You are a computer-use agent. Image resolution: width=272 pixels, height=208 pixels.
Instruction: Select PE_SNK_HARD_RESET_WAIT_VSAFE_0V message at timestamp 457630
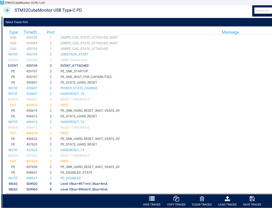tap(90, 167)
